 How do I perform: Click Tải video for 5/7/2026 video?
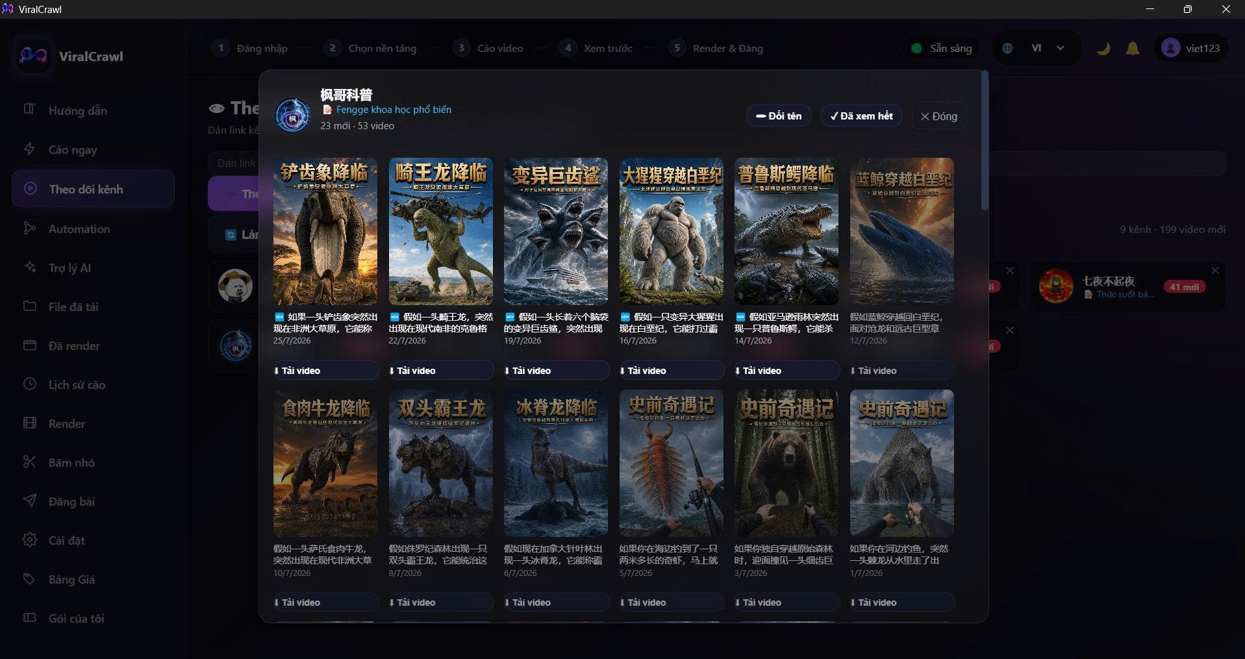pyautogui.click(x=672, y=602)
